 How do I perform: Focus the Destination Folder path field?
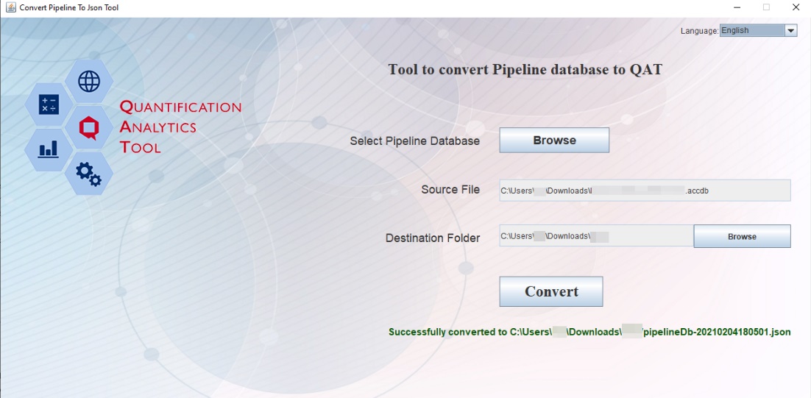click(x=596, y=236)
